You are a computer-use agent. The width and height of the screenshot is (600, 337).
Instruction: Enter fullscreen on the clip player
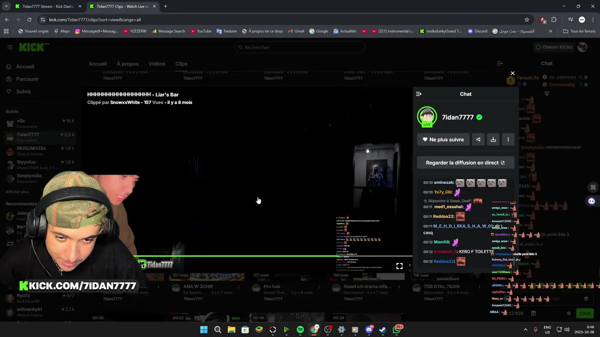[399, 266]
